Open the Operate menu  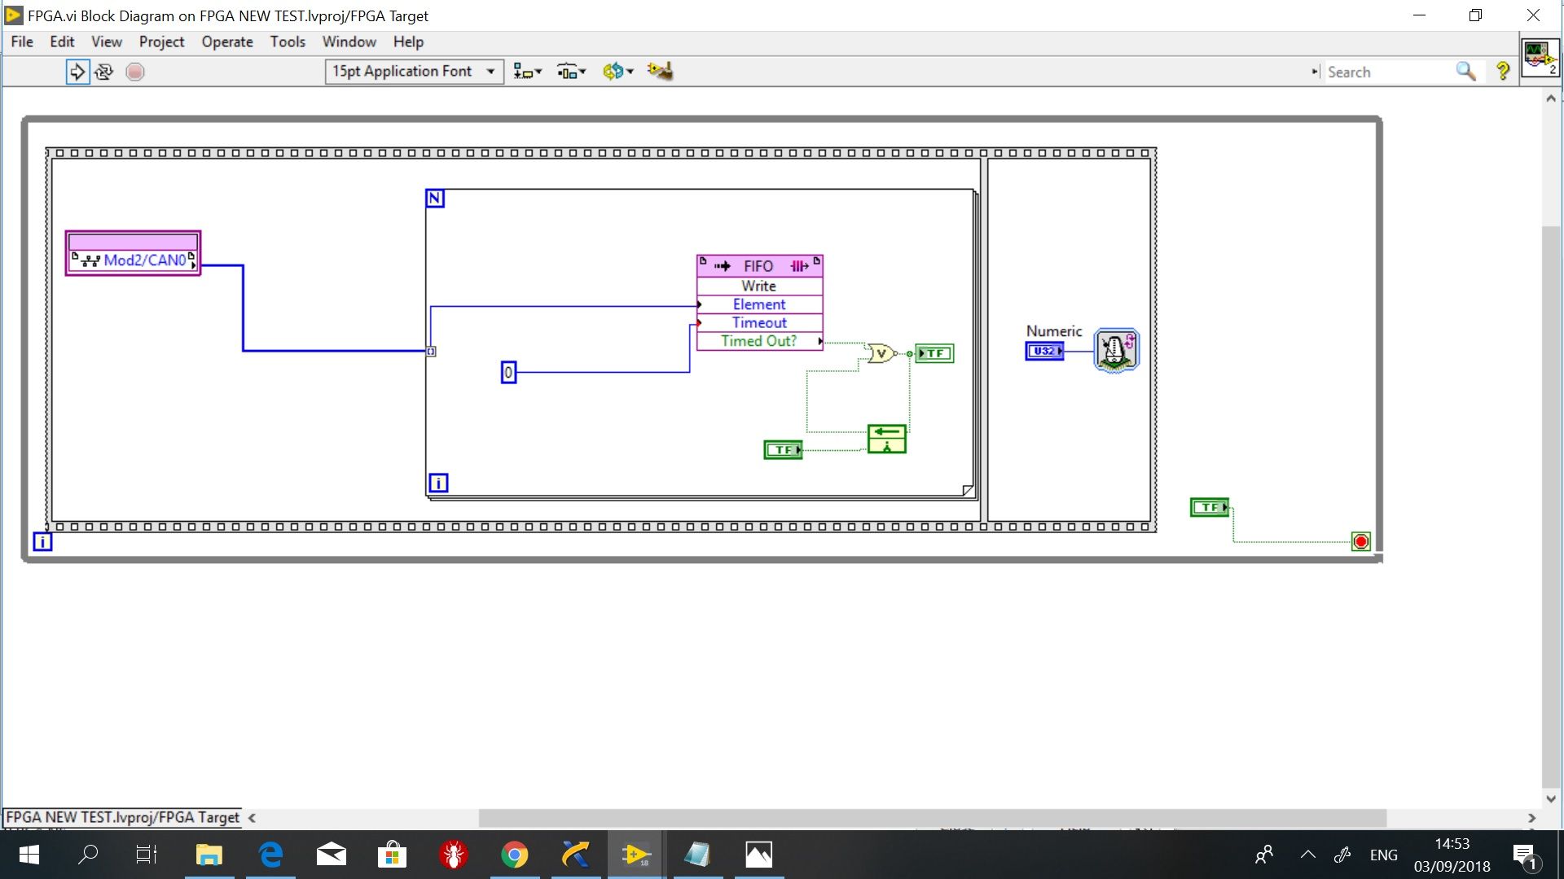pos(227,42)
